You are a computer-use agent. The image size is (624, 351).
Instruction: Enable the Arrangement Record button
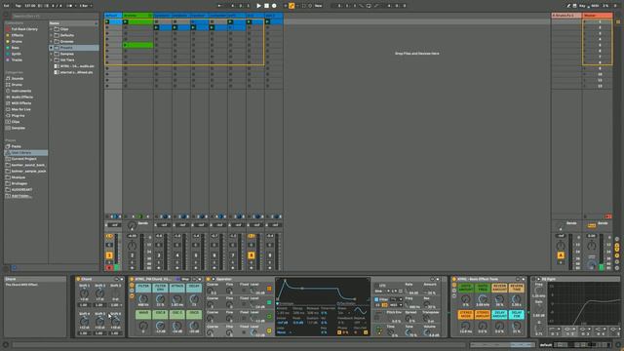click(x=274, y=6)
